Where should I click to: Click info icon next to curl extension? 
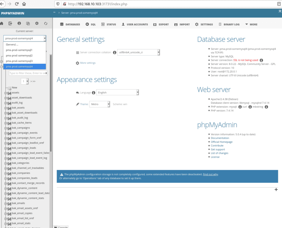(x=250, y=107)
